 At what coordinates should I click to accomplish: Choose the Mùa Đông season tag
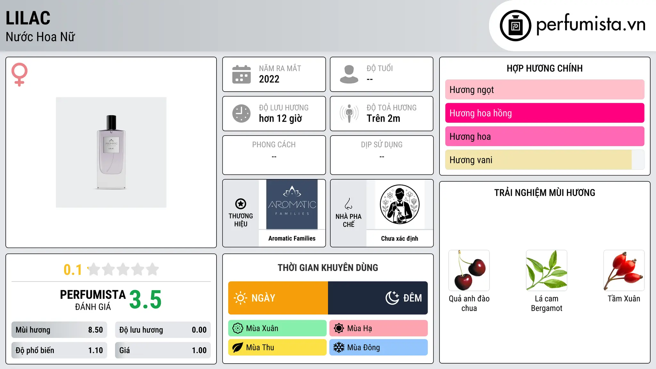(x=379, y=348)
